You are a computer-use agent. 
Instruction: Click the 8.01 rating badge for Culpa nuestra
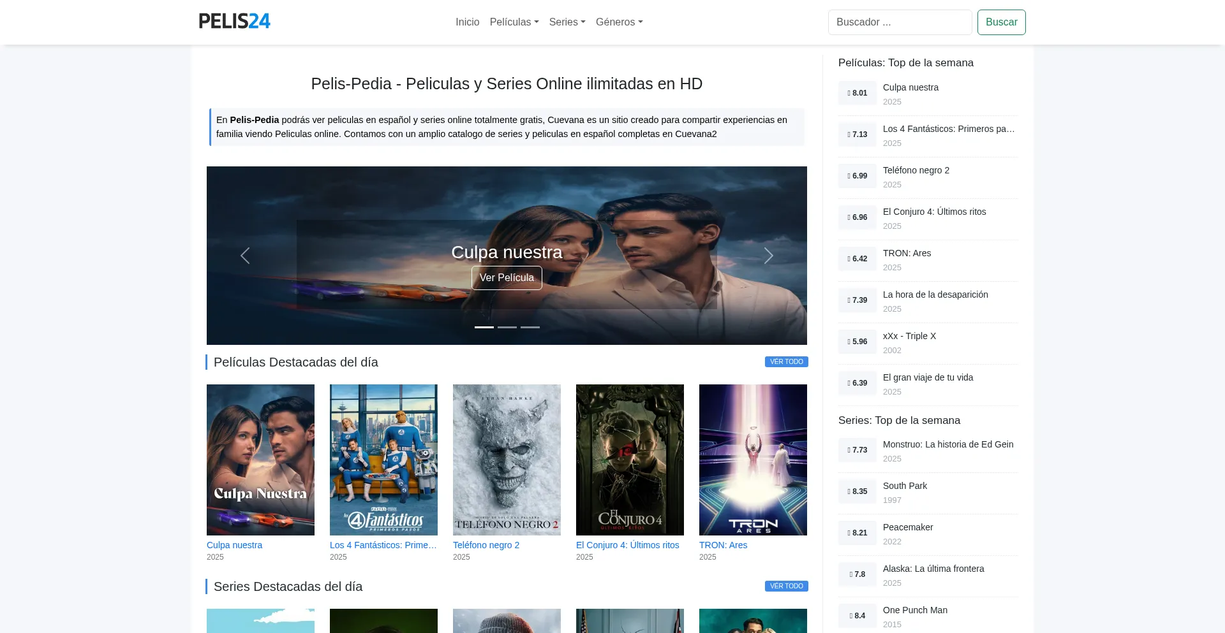pyautogui.click(x=857, y=93)
